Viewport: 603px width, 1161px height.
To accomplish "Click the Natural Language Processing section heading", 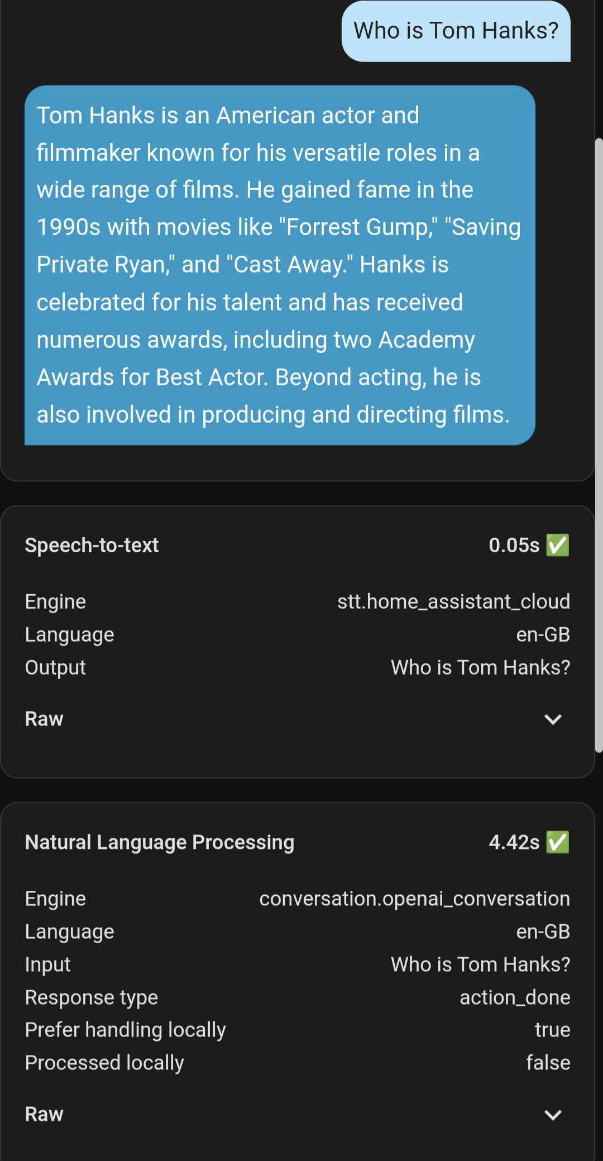I will click(x=160, y=842).
